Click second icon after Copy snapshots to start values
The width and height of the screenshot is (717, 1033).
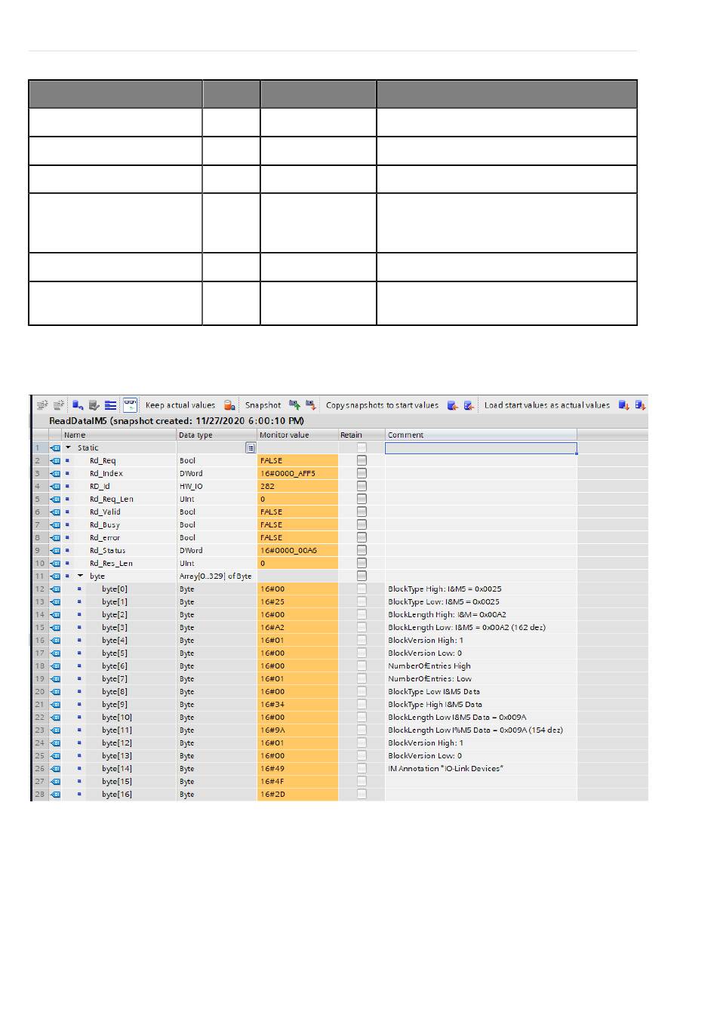click(469, 405)
